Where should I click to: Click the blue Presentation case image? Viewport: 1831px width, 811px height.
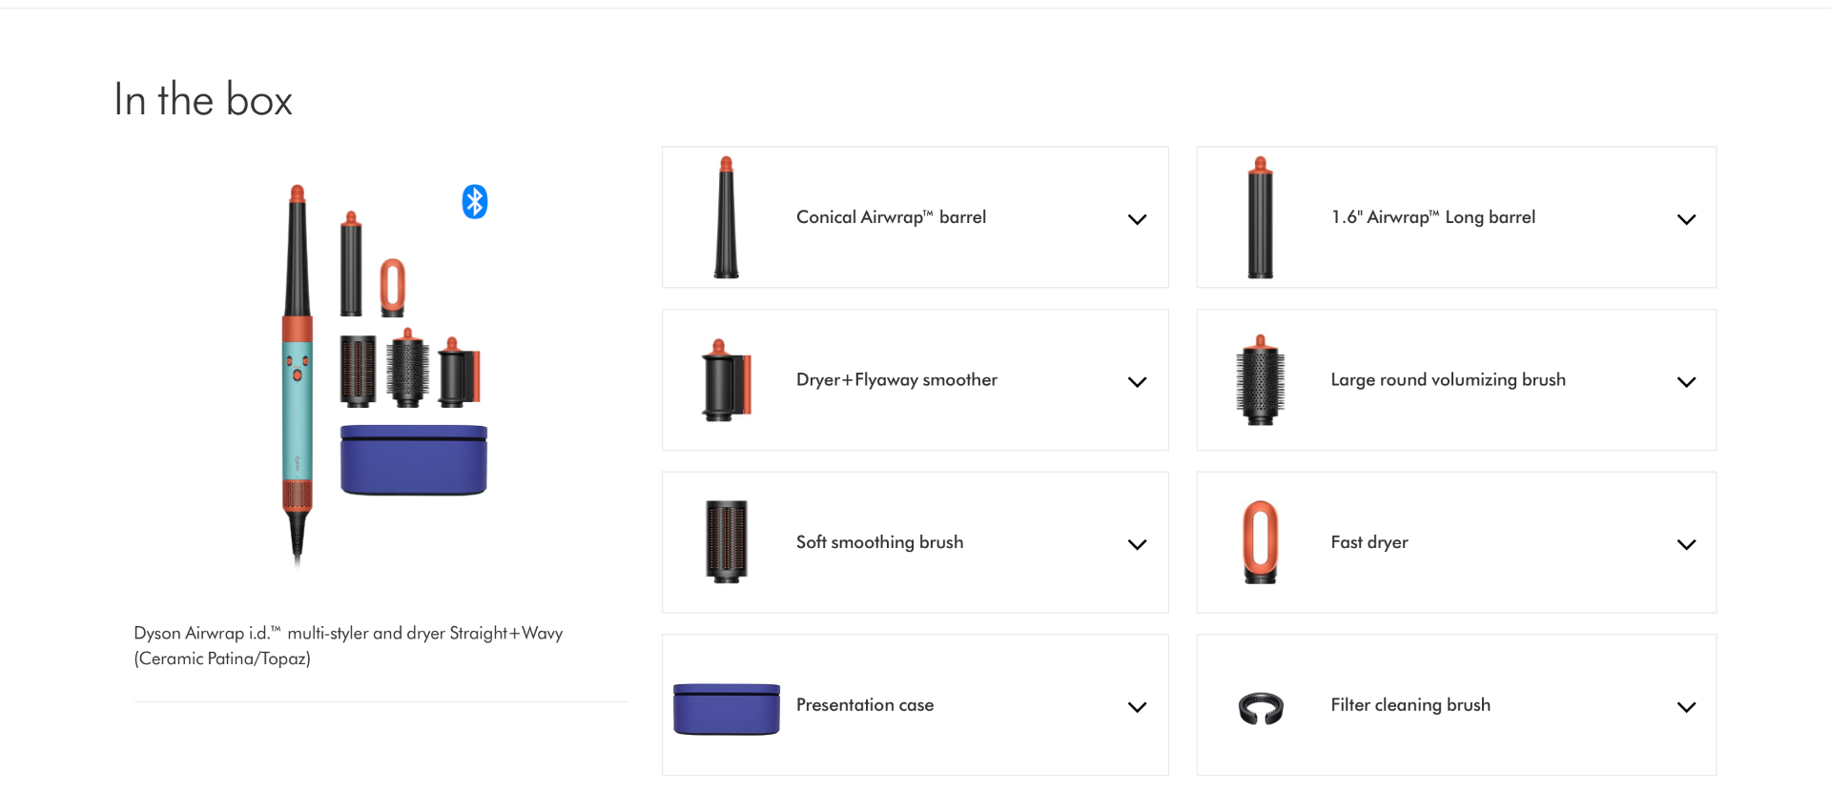pos(727,709)
